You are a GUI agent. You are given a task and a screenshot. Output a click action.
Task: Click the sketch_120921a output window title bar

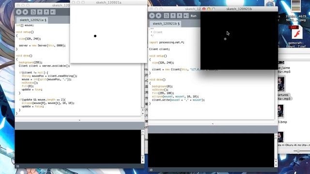(108, 2)
